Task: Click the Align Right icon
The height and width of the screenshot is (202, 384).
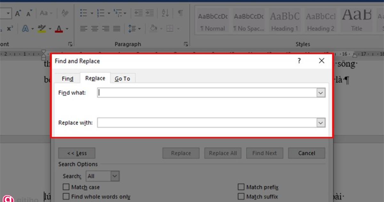Action: point(106,29)
